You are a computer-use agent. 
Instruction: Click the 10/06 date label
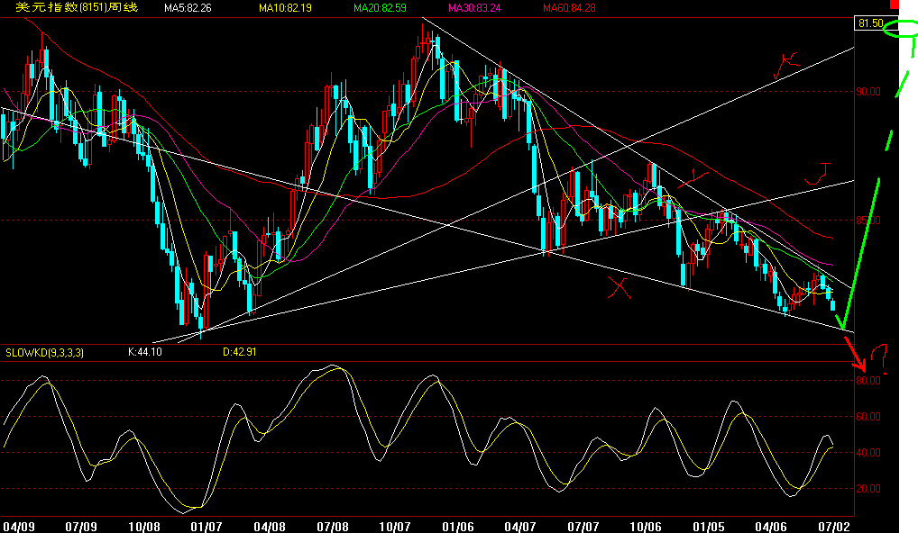[x=645, y=527]
